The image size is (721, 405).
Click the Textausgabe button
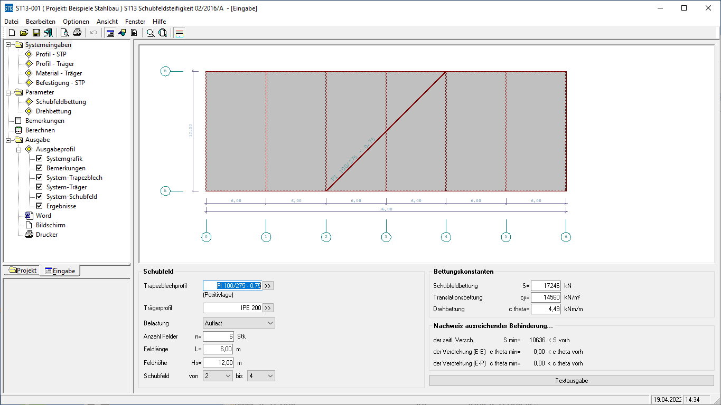coord(572,381)
